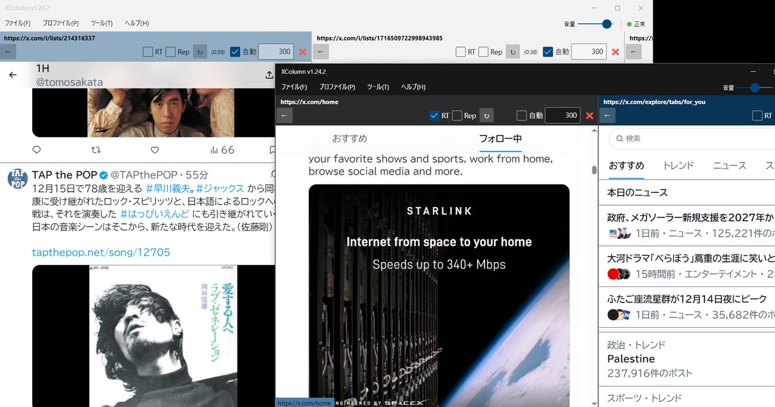Reply to the @tomosakata photo tweet
The image size is (775, 407).
click(x=37, y=150)
